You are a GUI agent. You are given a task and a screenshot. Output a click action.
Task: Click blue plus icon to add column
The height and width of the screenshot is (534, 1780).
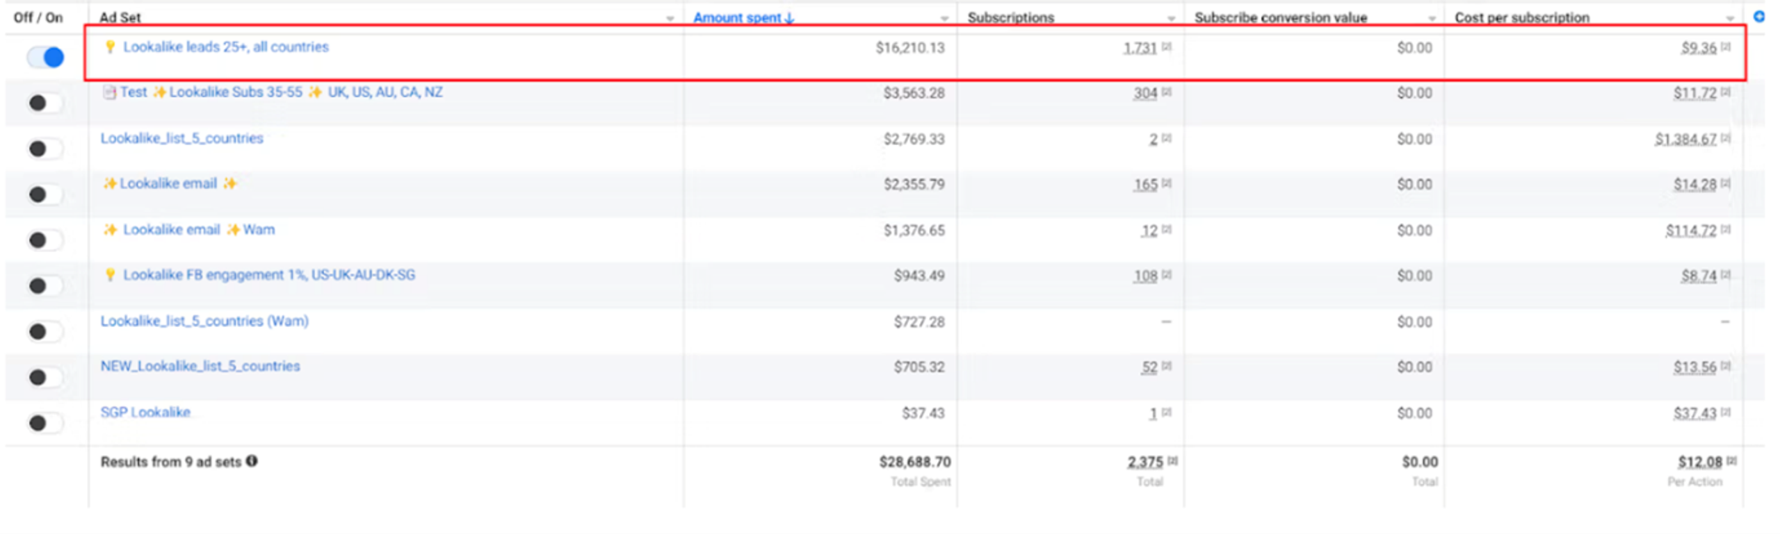1758,16
